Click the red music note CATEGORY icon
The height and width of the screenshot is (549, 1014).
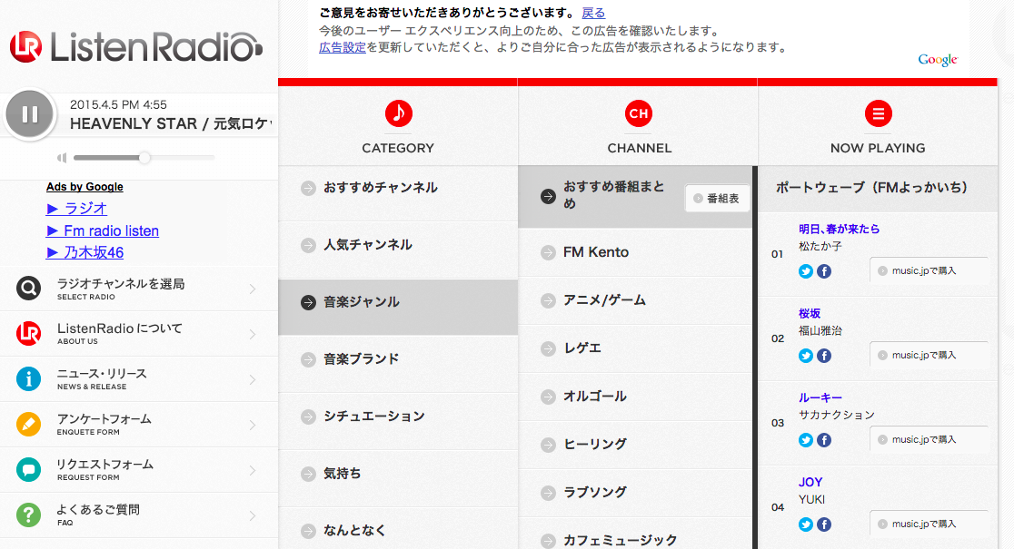[398, 113]
